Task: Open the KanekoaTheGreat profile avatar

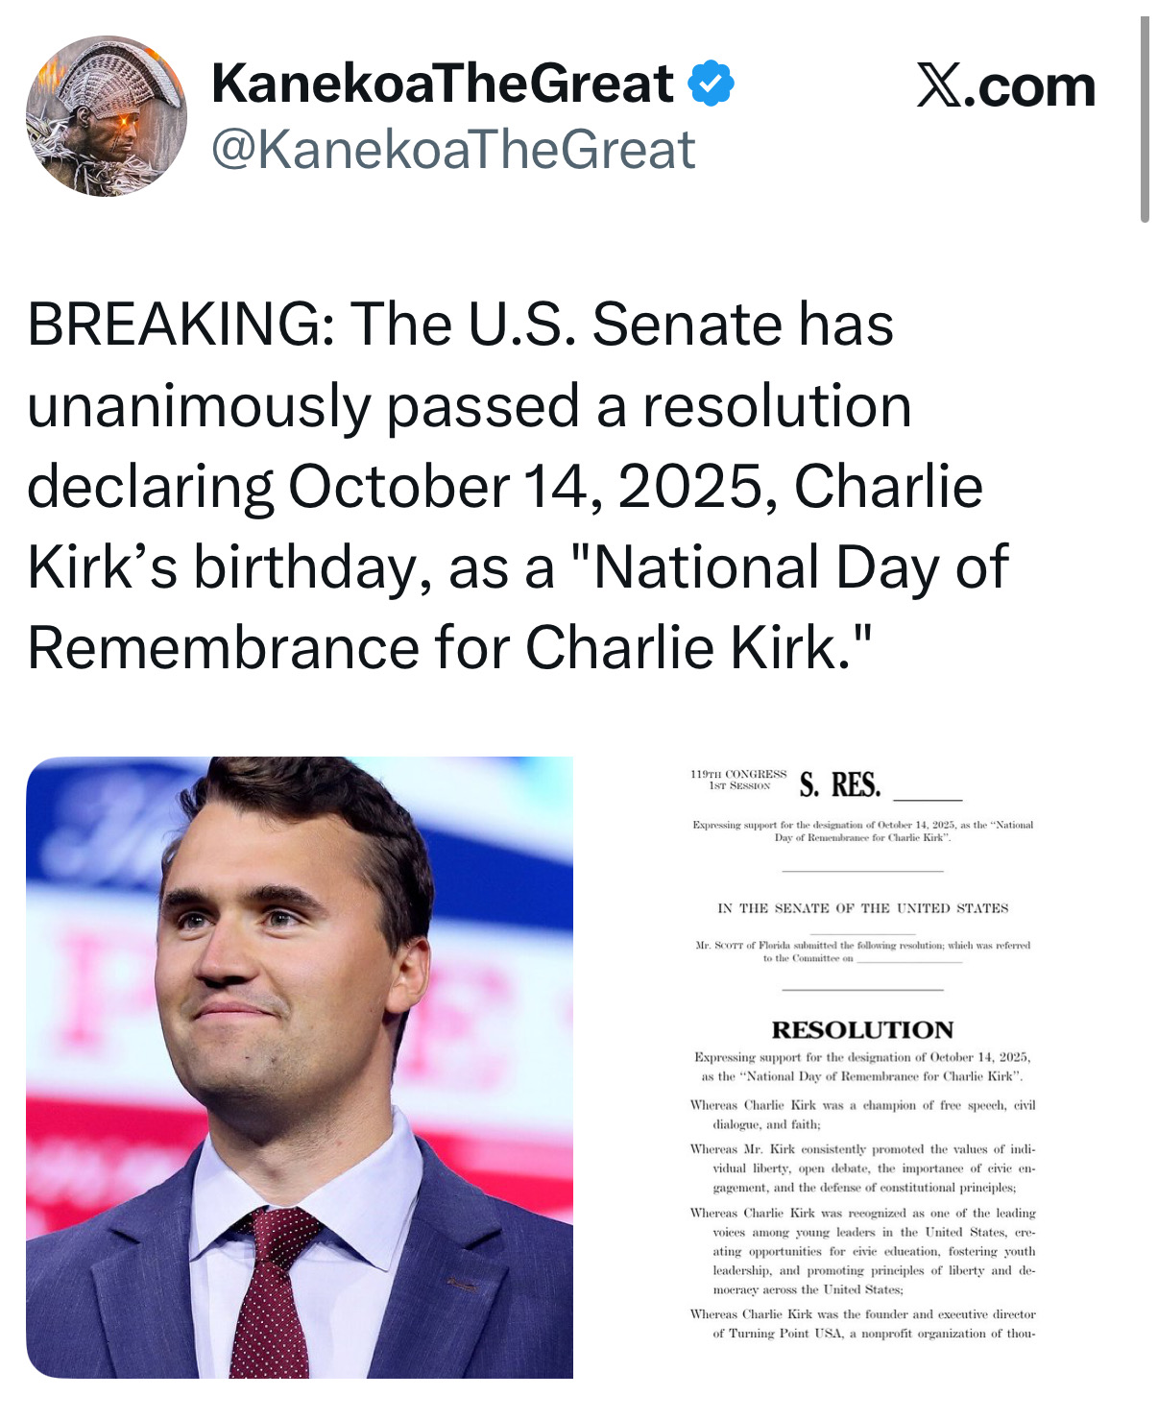Action: click(x=107, y=116)
